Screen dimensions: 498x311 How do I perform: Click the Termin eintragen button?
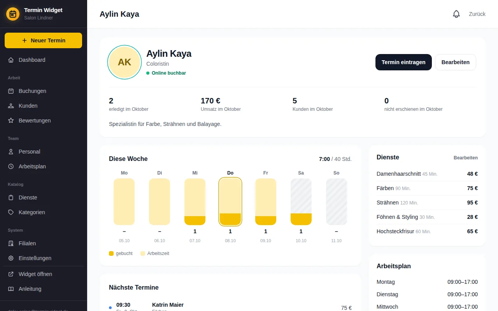click(403, 62)
